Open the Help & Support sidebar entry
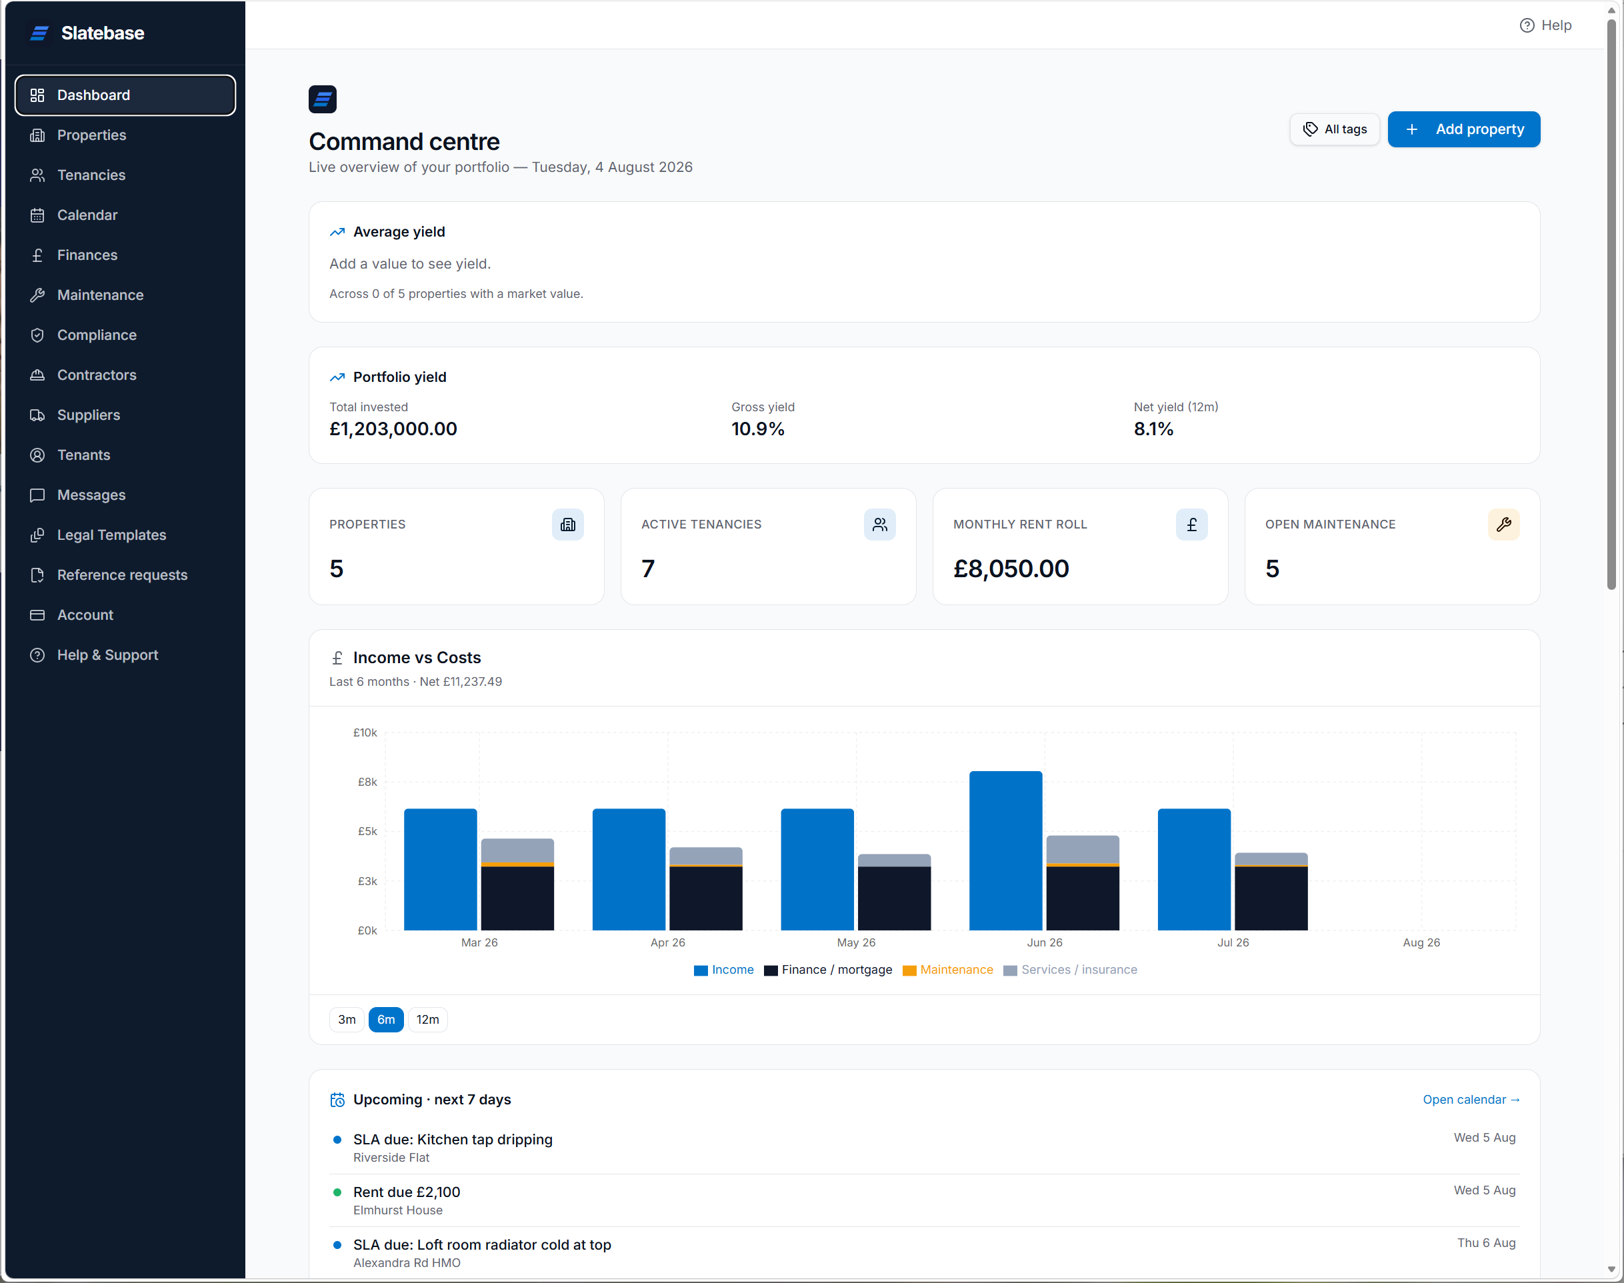 [x=125, y=655]
